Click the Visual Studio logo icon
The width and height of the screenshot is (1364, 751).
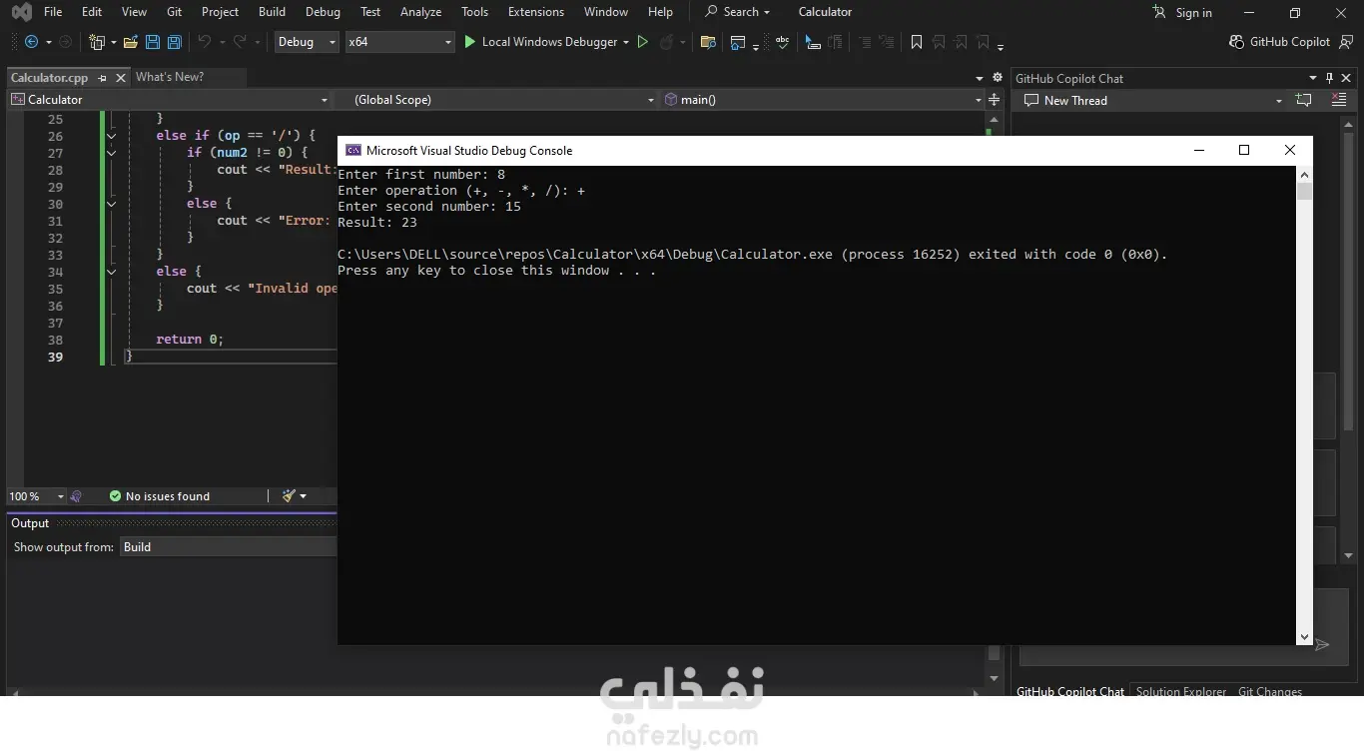click(21, 12)
